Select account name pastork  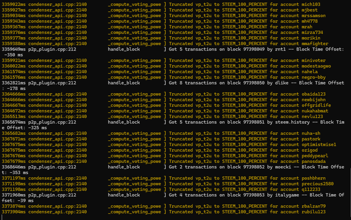(311, 139)
